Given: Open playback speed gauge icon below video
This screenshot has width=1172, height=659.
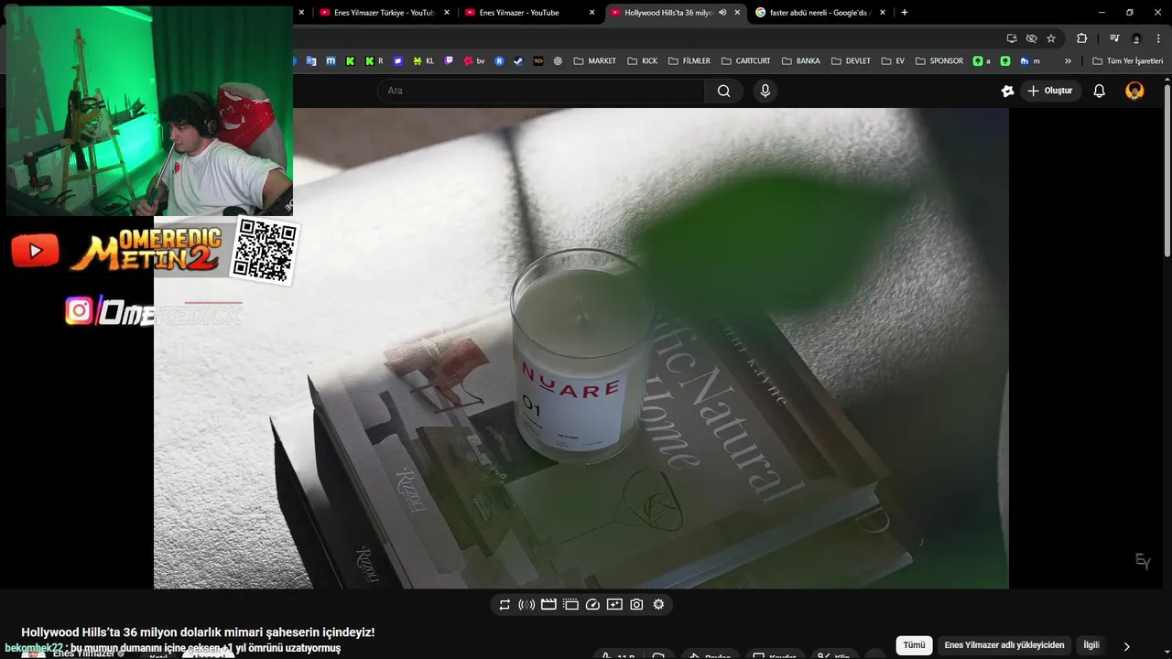Looking at the screenshot, I should (x=592, y=604).
